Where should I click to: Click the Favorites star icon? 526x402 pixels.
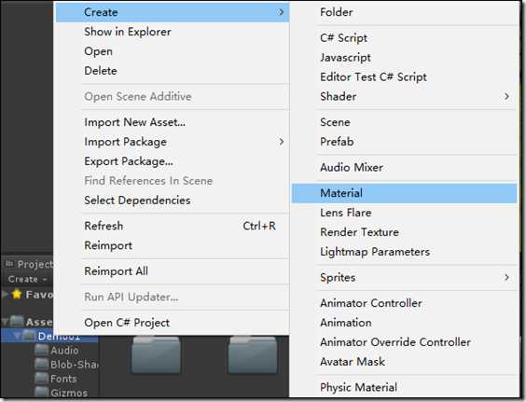click(x=17, y=295)
